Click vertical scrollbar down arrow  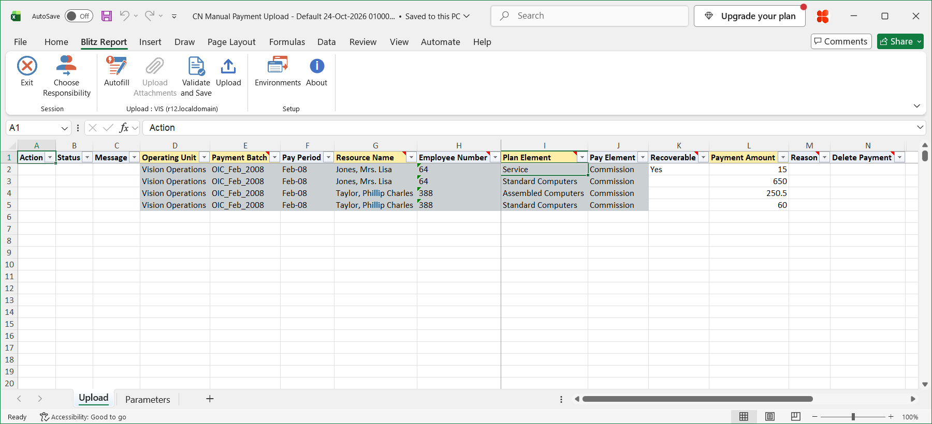[925, 384]
